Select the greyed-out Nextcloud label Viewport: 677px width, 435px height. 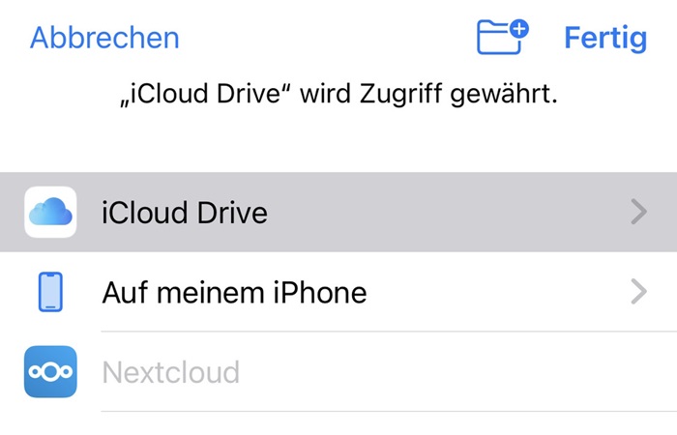point(171,372)
